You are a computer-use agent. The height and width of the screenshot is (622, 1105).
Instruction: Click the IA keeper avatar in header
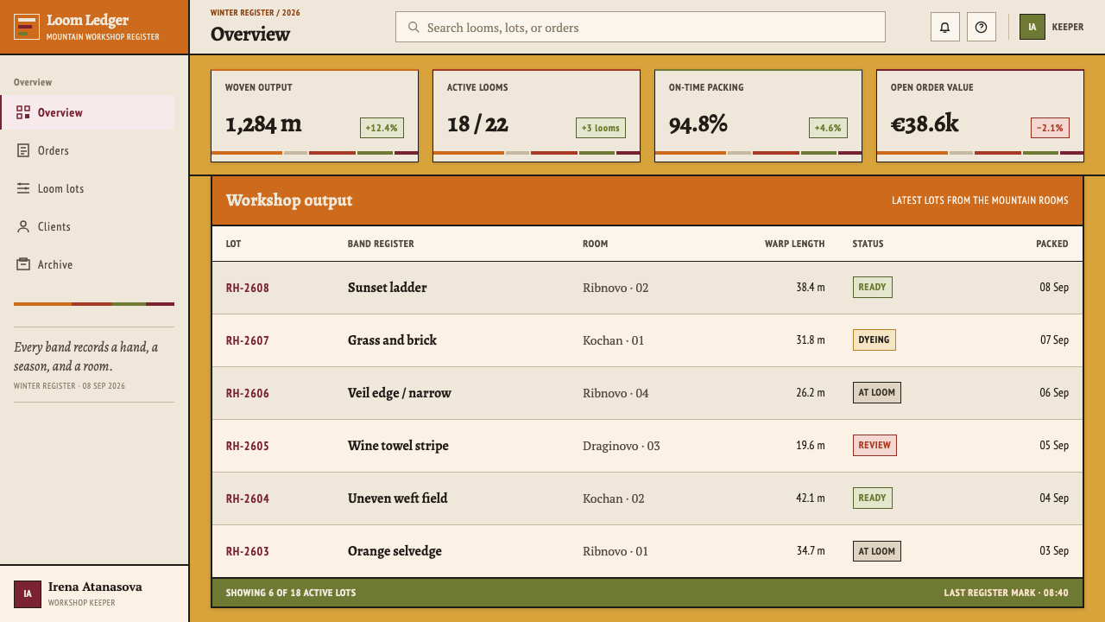(x=1032, y=27)
